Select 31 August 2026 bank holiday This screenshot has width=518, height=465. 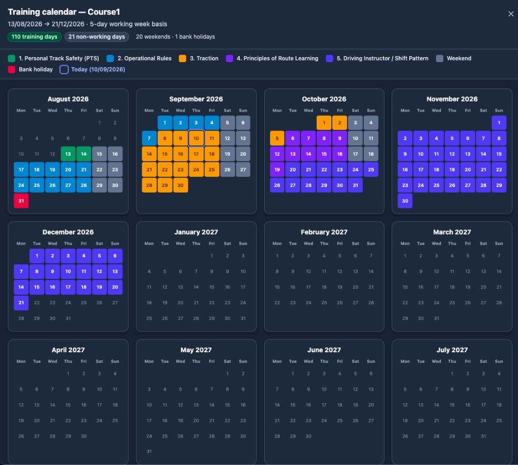click(21, 201)
